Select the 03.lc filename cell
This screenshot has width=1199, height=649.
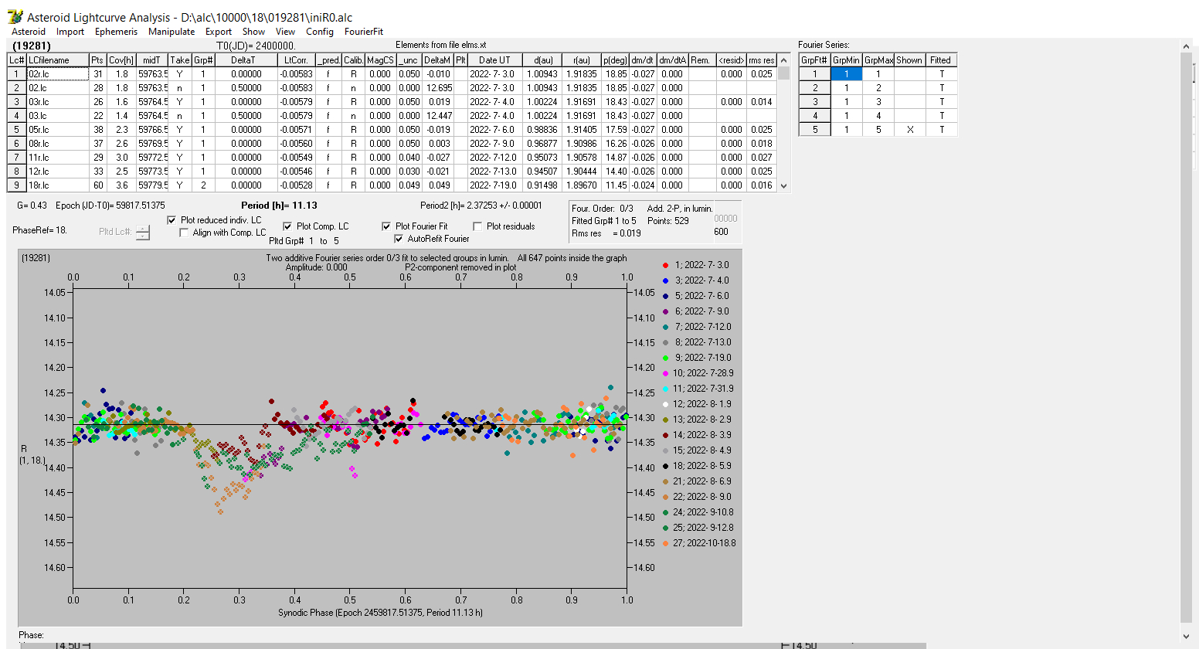(57, 116)
